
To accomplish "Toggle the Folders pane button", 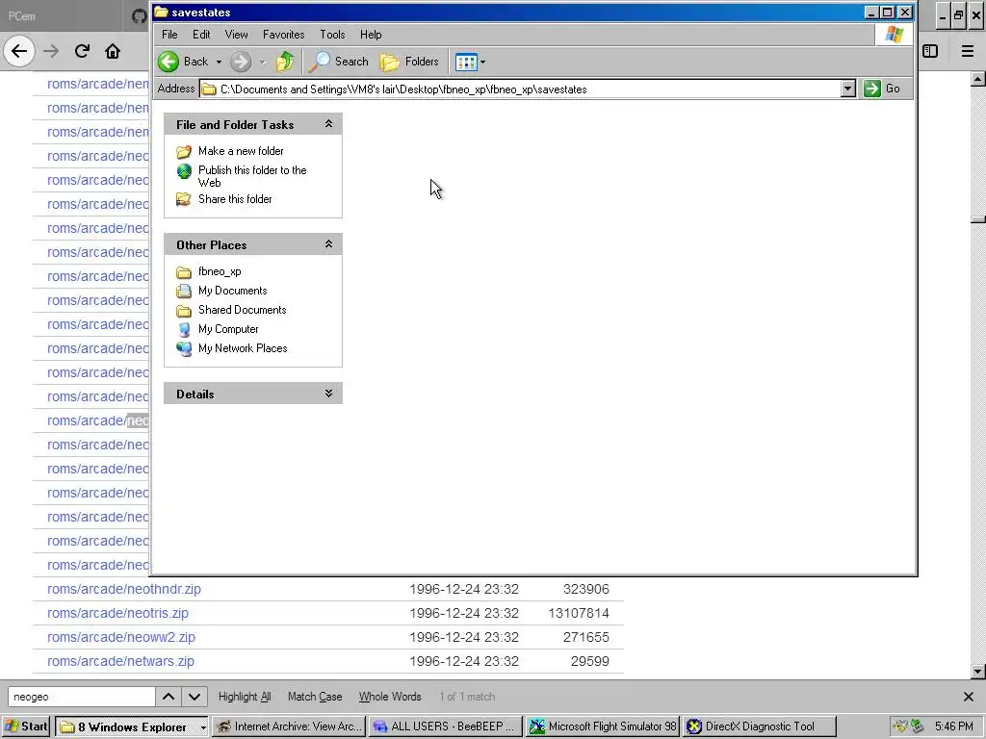I will (409, 62).
